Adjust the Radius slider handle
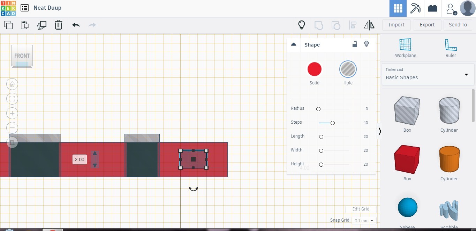 [318, 109]
